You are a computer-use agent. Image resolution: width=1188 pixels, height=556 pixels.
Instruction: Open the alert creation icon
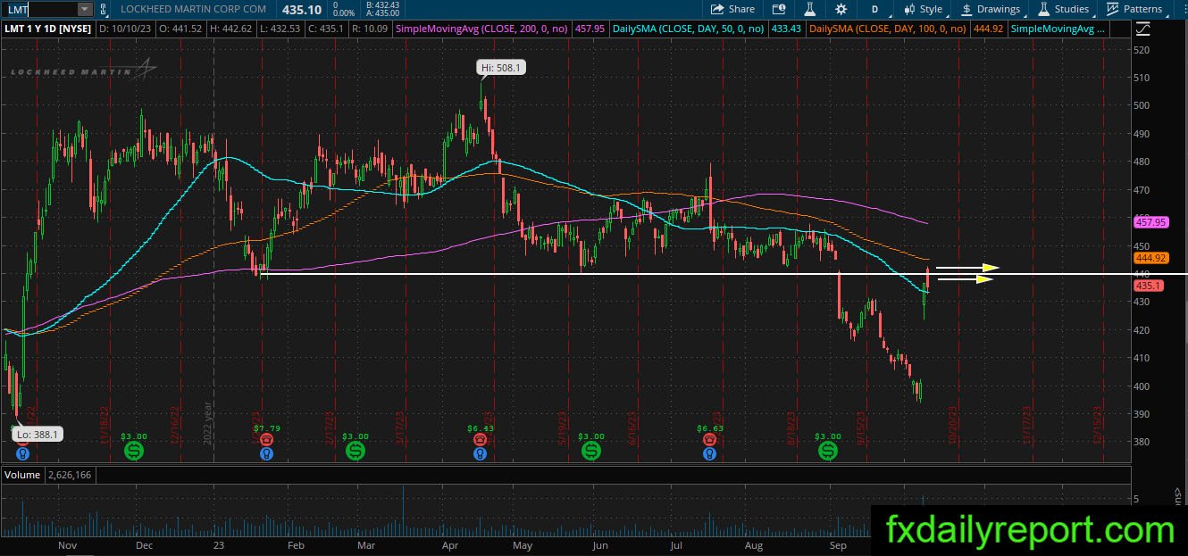[x=780, y=9]
